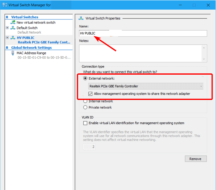Expand the Default Switch tree node
The height and width of the screenshot is (190, 216).
click(7, 28)
